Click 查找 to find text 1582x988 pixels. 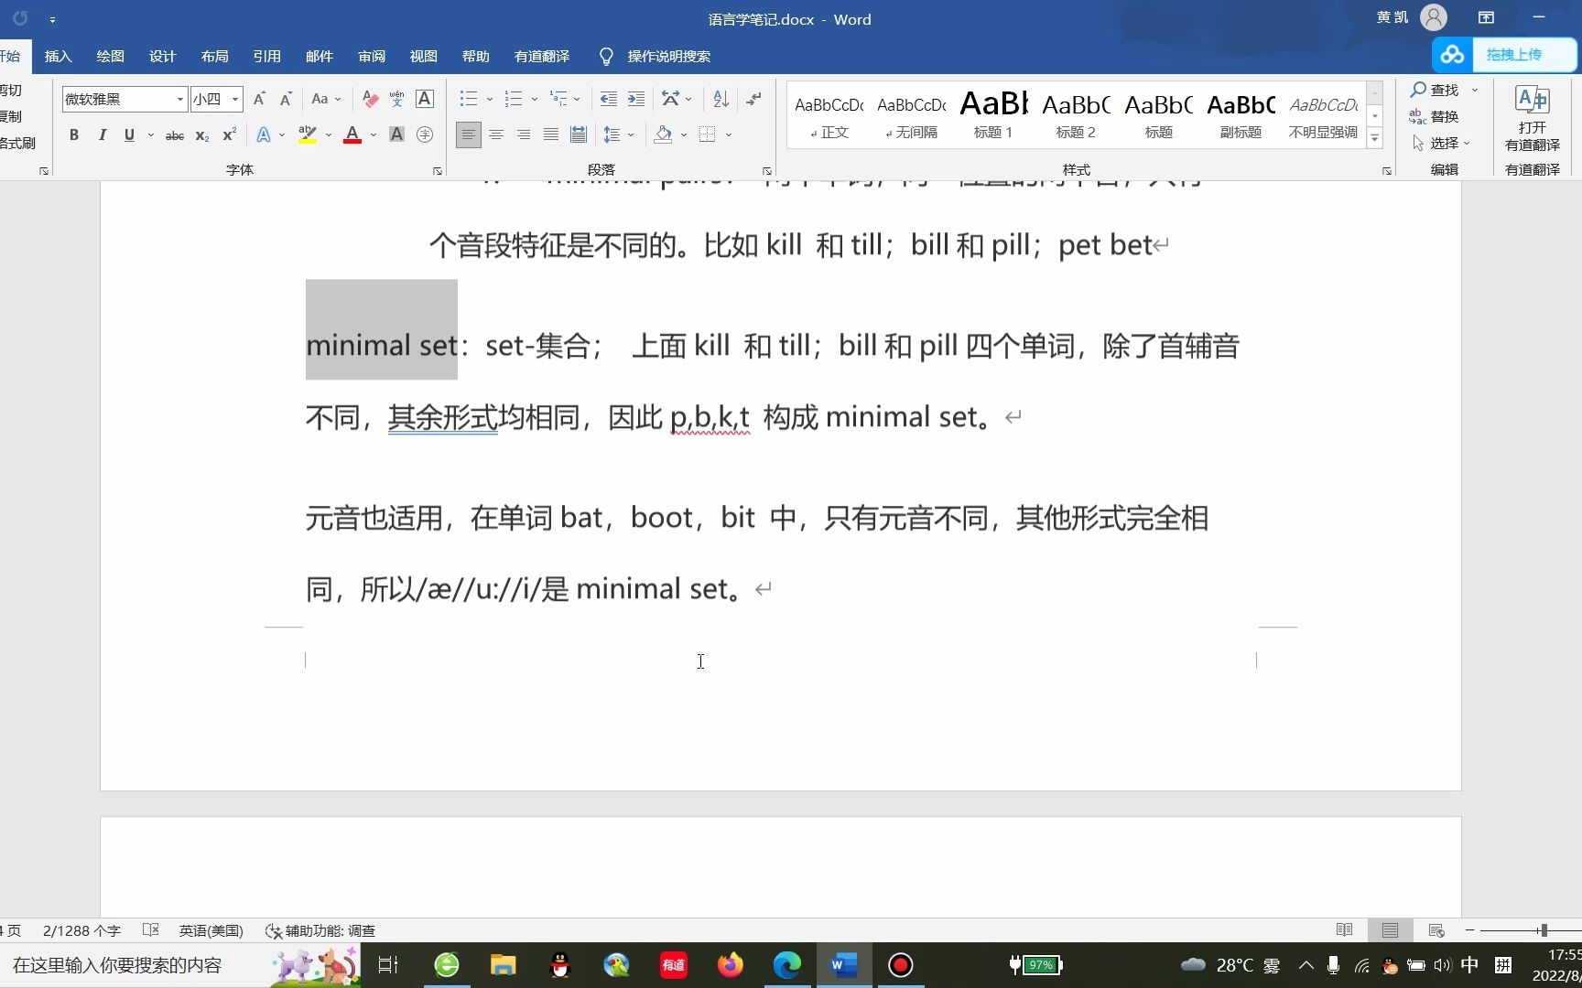1435,90
